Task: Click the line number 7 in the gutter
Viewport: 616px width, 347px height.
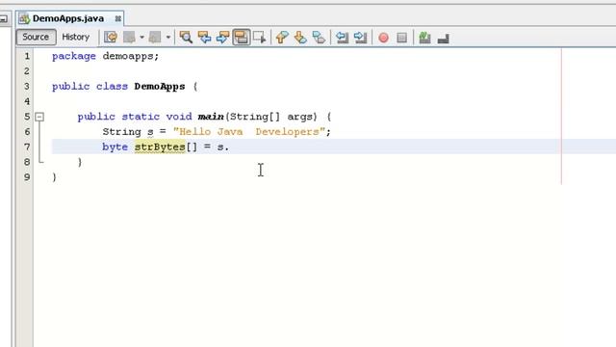Action: (27, 147)
